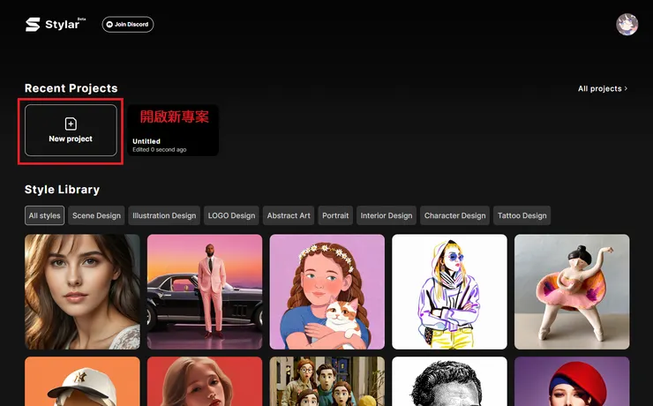
Task: Select the white baseball cap orange style
Action: pyautogui.click(x=82, y=381)
